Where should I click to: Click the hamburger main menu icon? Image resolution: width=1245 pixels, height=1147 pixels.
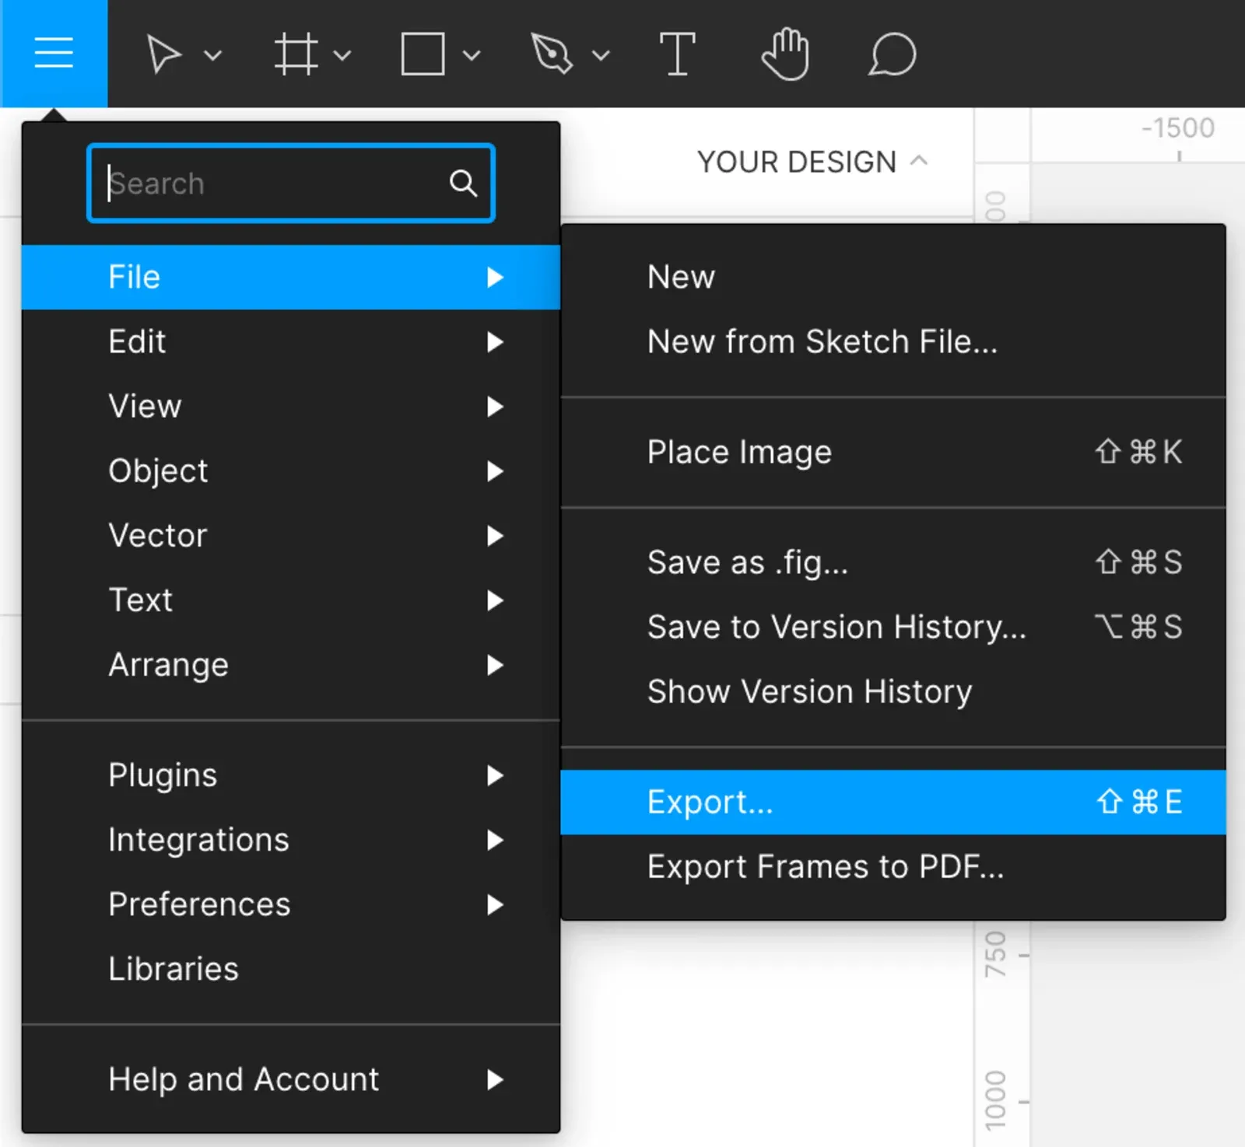53,51
